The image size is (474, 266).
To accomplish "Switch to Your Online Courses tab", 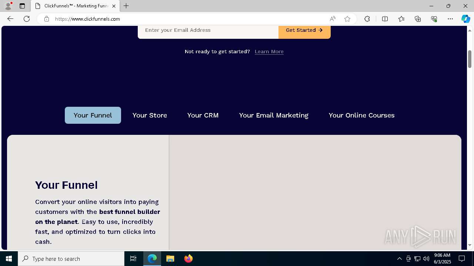I will pos(361,115).
